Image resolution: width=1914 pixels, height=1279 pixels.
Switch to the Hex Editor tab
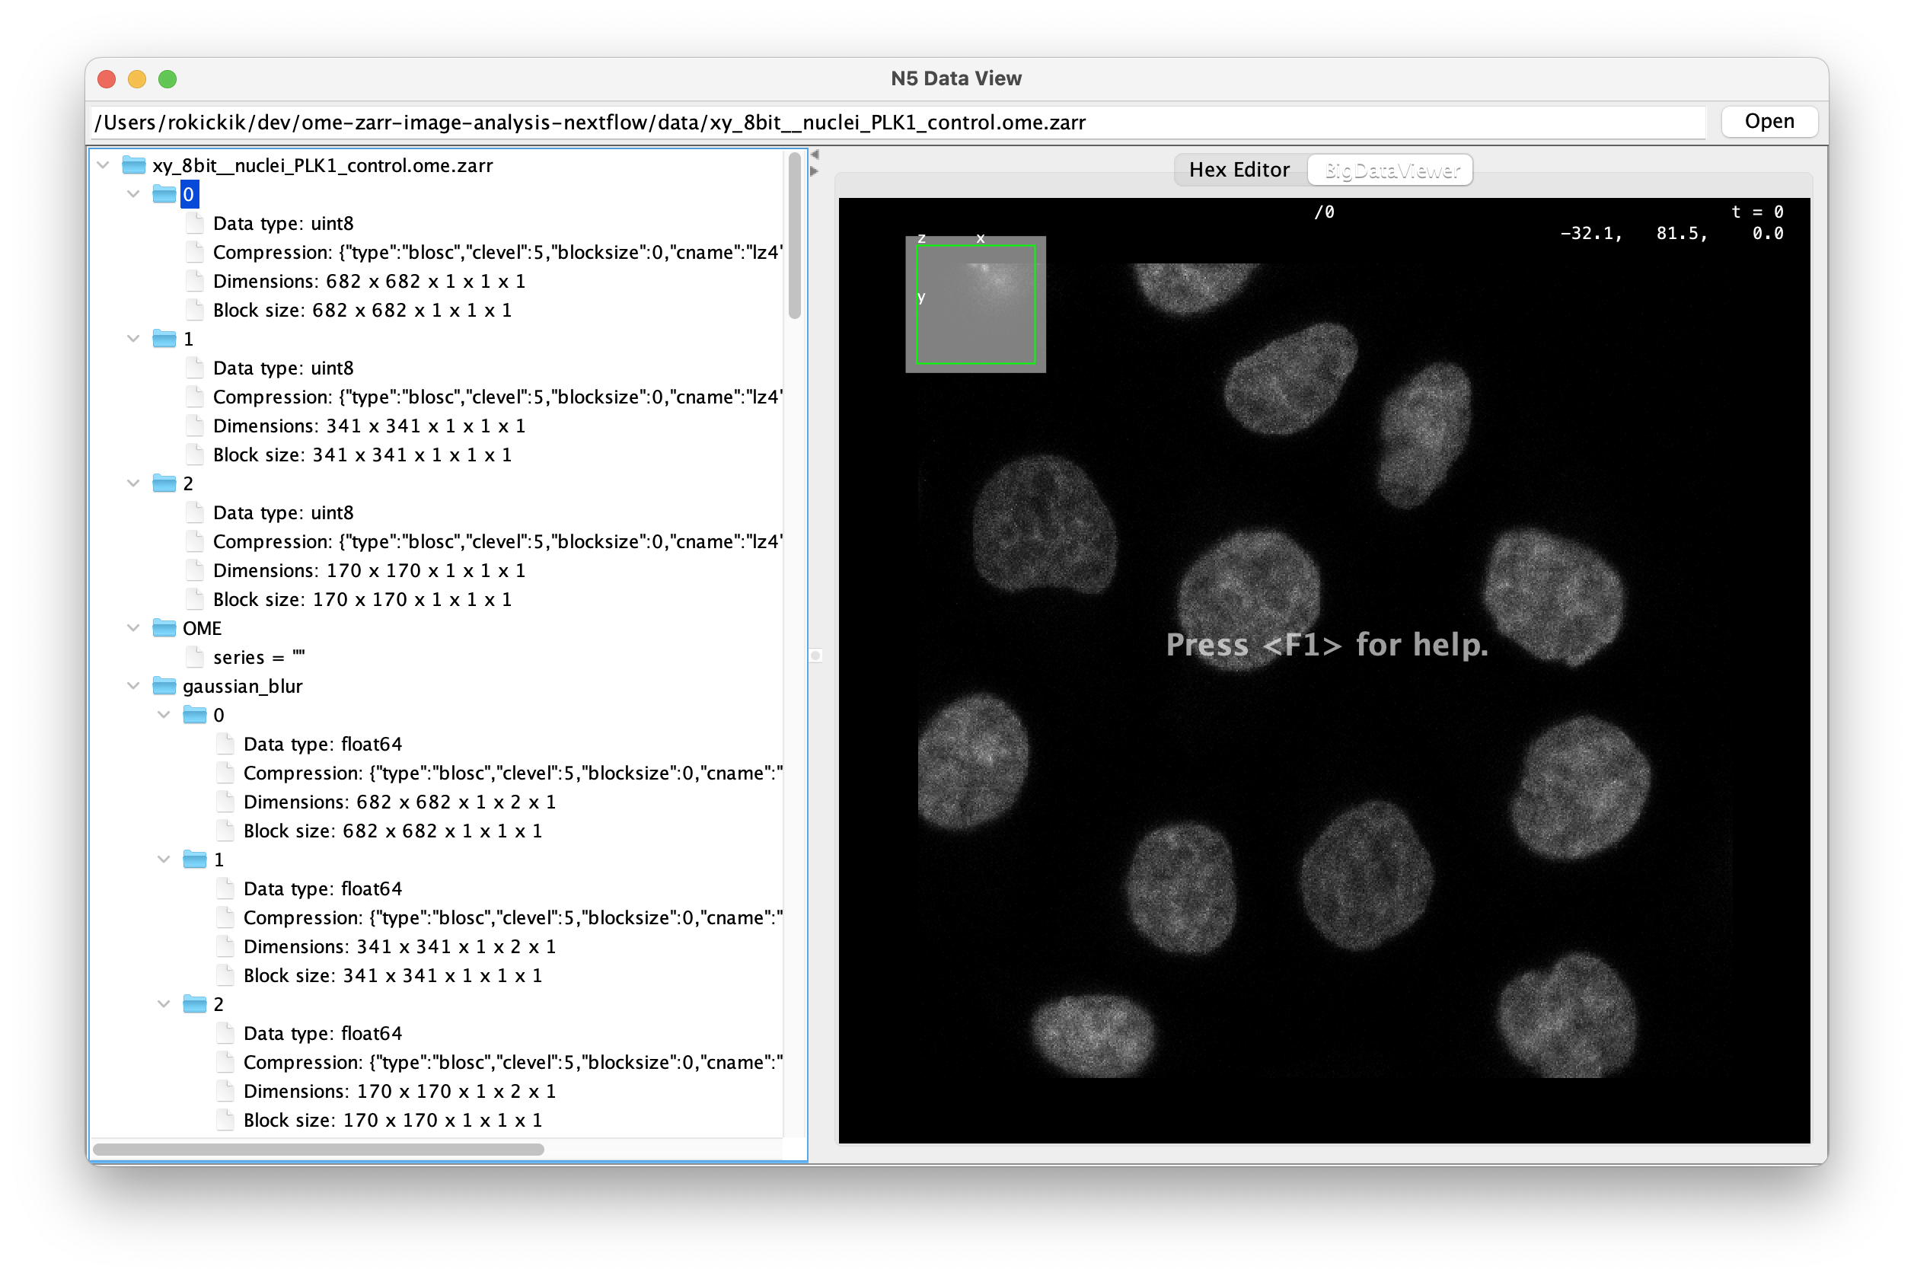pyautogui.click(x=1239, y=170)
